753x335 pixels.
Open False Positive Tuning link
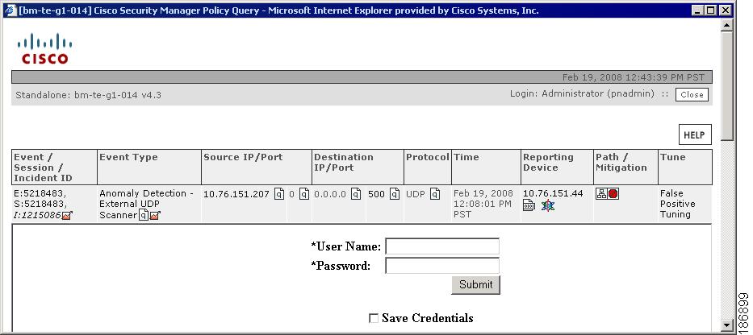[677, 204]
